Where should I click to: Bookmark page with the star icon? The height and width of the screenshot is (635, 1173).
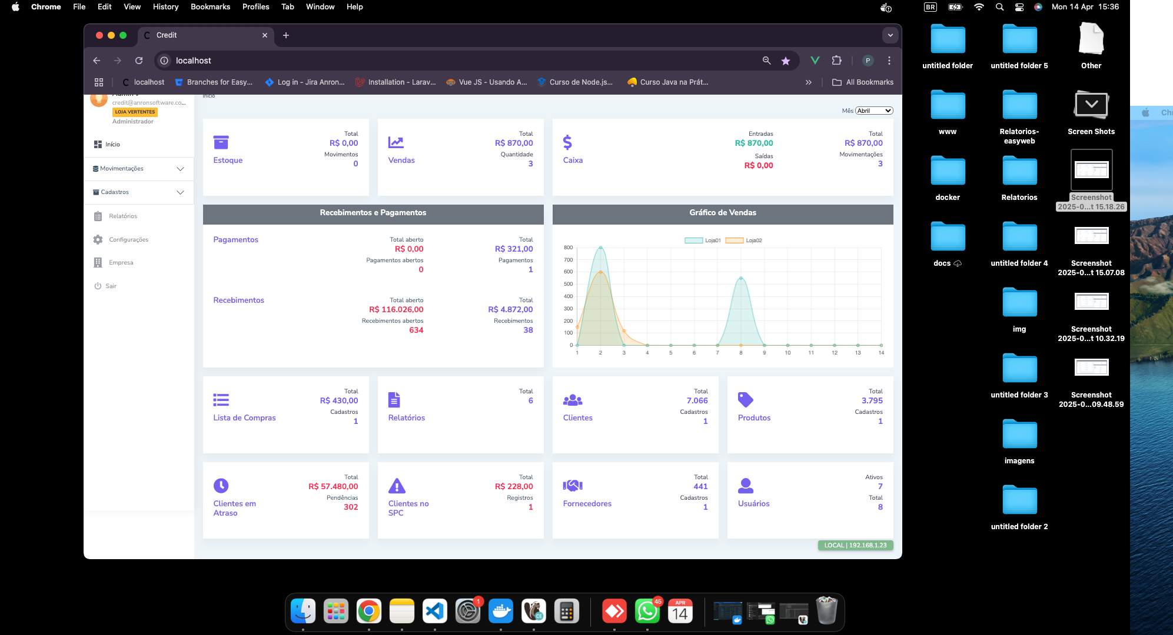[x=785, y=61]
